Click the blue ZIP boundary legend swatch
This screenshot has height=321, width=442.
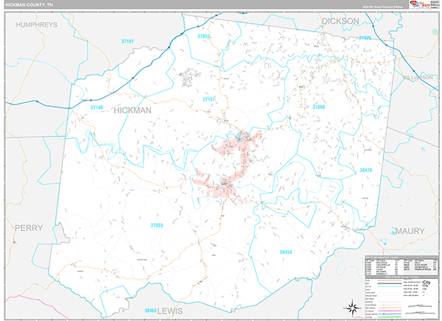(390, 286)
